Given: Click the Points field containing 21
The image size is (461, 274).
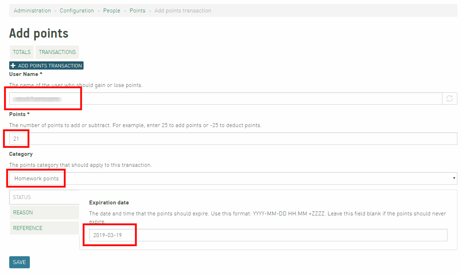Looking at the screenshot, I should click(x=233, y=139).
